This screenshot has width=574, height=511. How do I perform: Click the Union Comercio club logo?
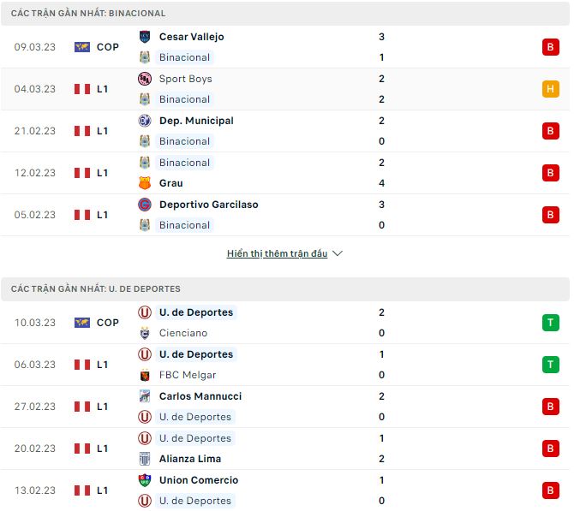(x=145, y=480)
